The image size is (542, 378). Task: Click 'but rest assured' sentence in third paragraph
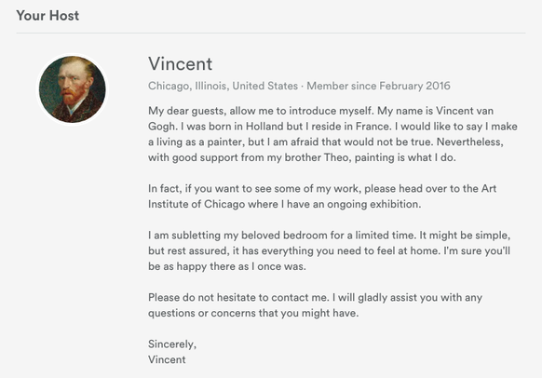pos(189,250)
